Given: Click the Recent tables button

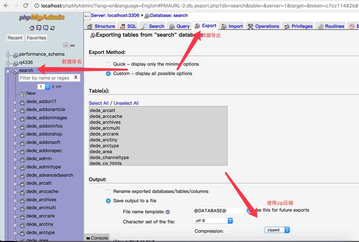Looking at the screenshot, I should 15,38.
